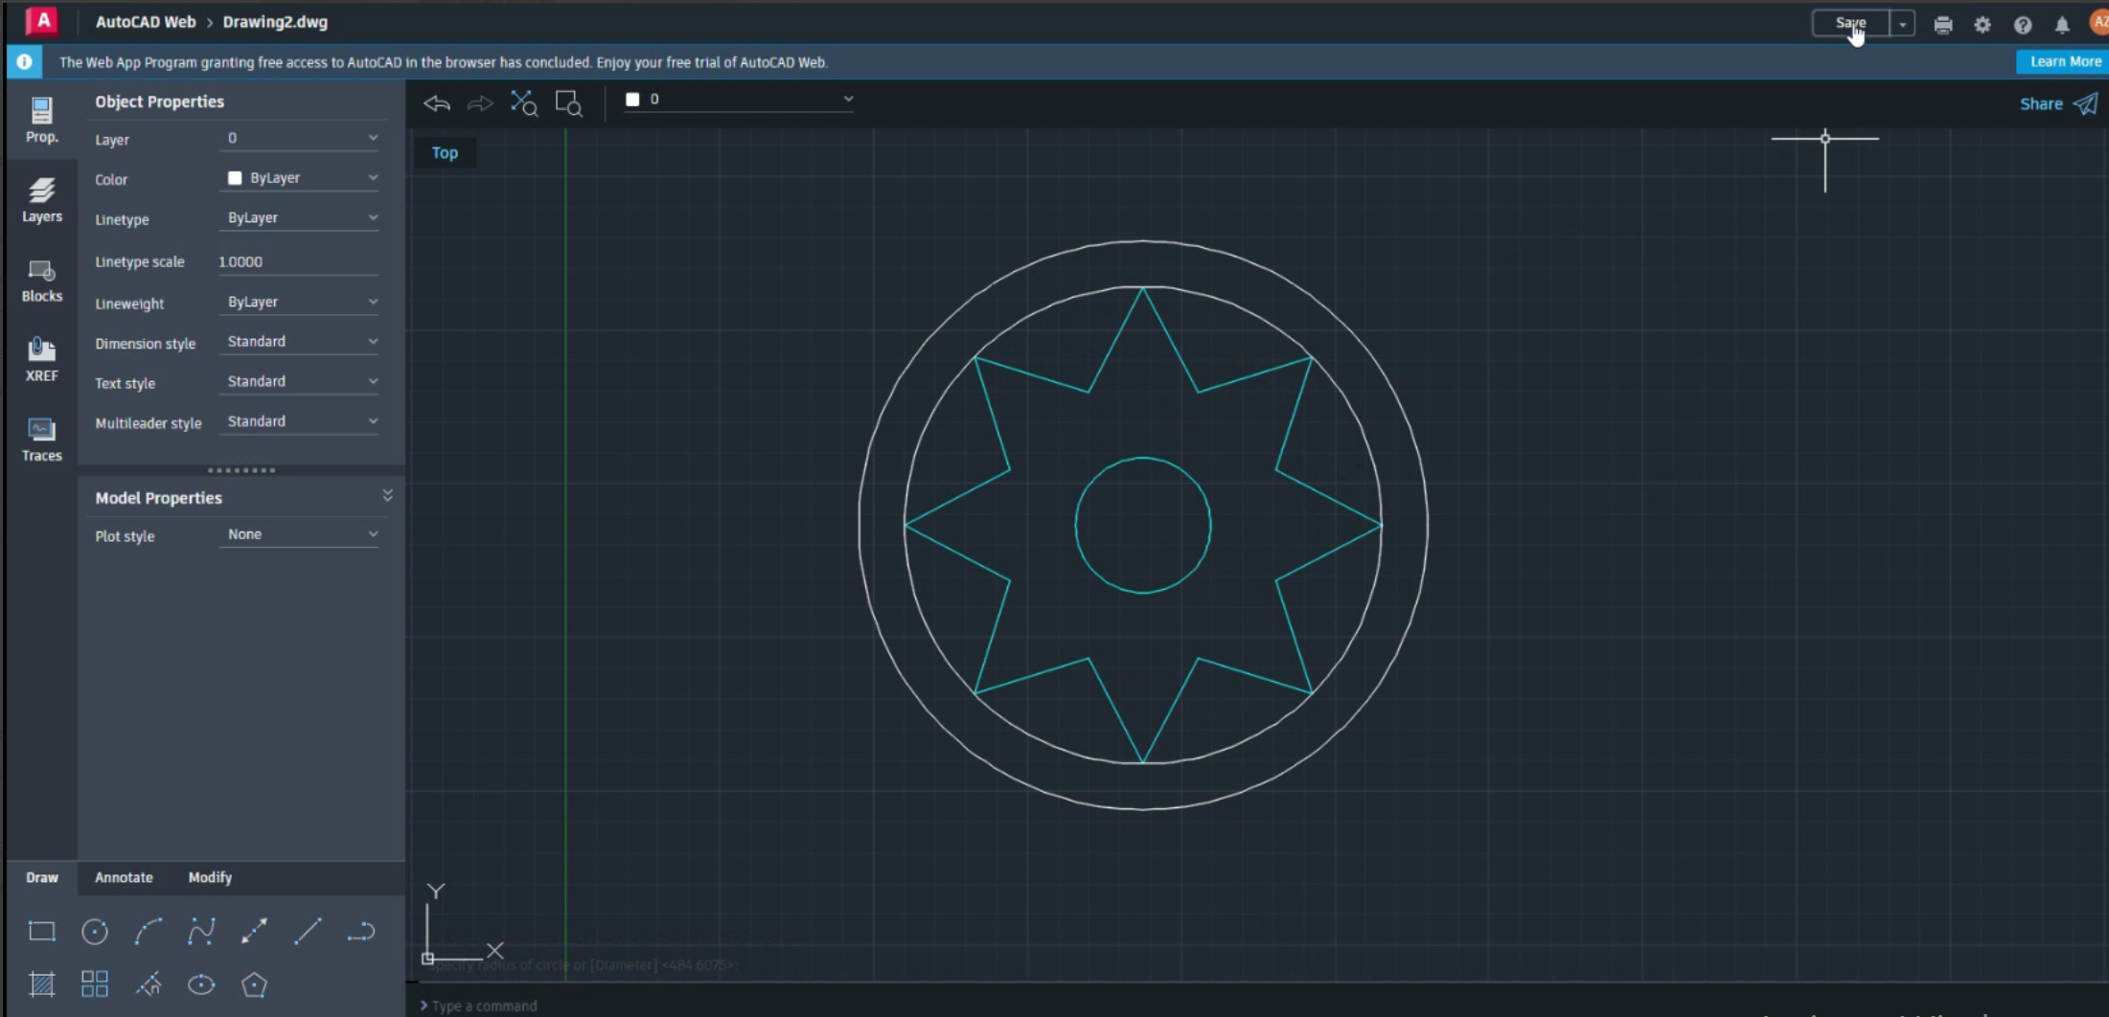Select the Ellipse draw tool
This screenshot has height=1017, width=2109.
pos(201,984)
